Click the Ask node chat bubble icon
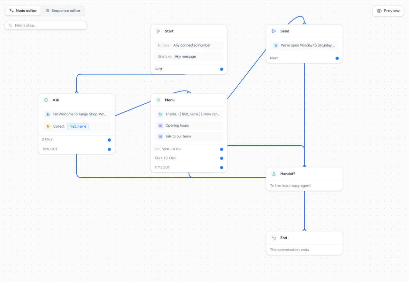Viewport: 409px width, 282px height. [x=46, y=100]
